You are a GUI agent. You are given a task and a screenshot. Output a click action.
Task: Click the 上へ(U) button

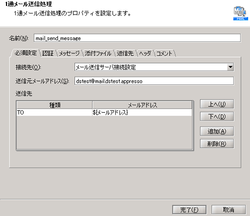point(217,104)
